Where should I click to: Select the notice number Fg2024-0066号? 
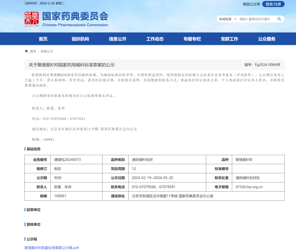(267, 65)
